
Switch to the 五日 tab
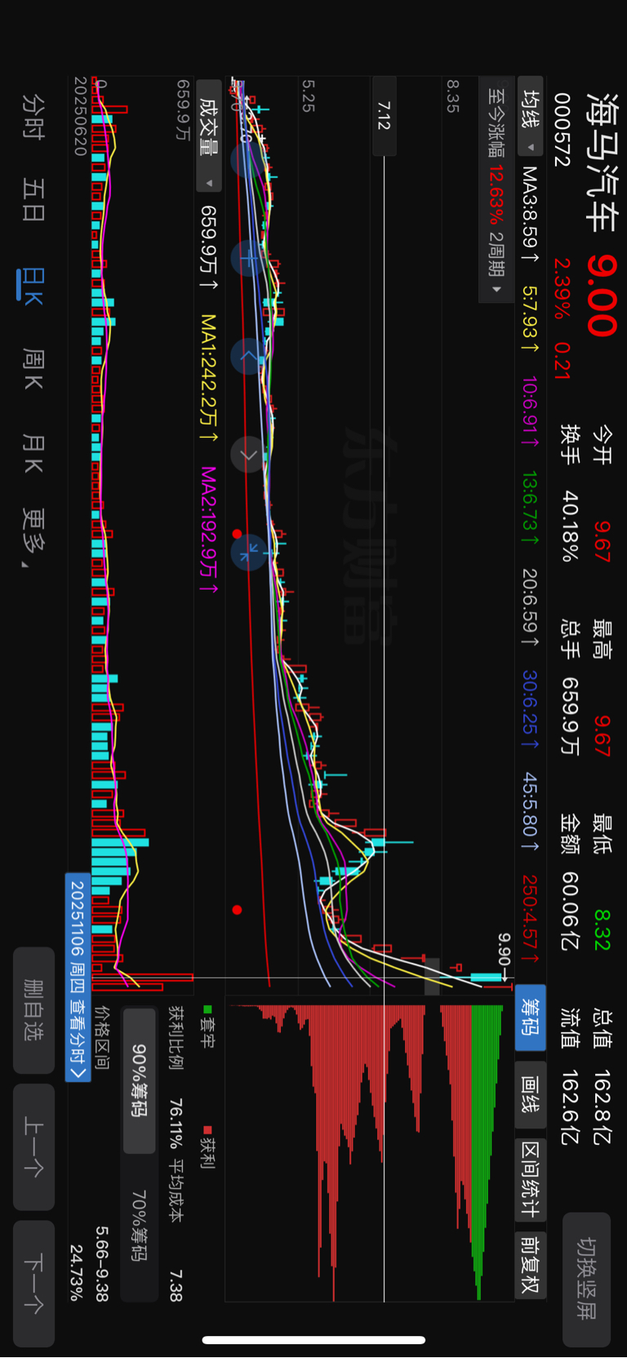(x=33, y=199)
